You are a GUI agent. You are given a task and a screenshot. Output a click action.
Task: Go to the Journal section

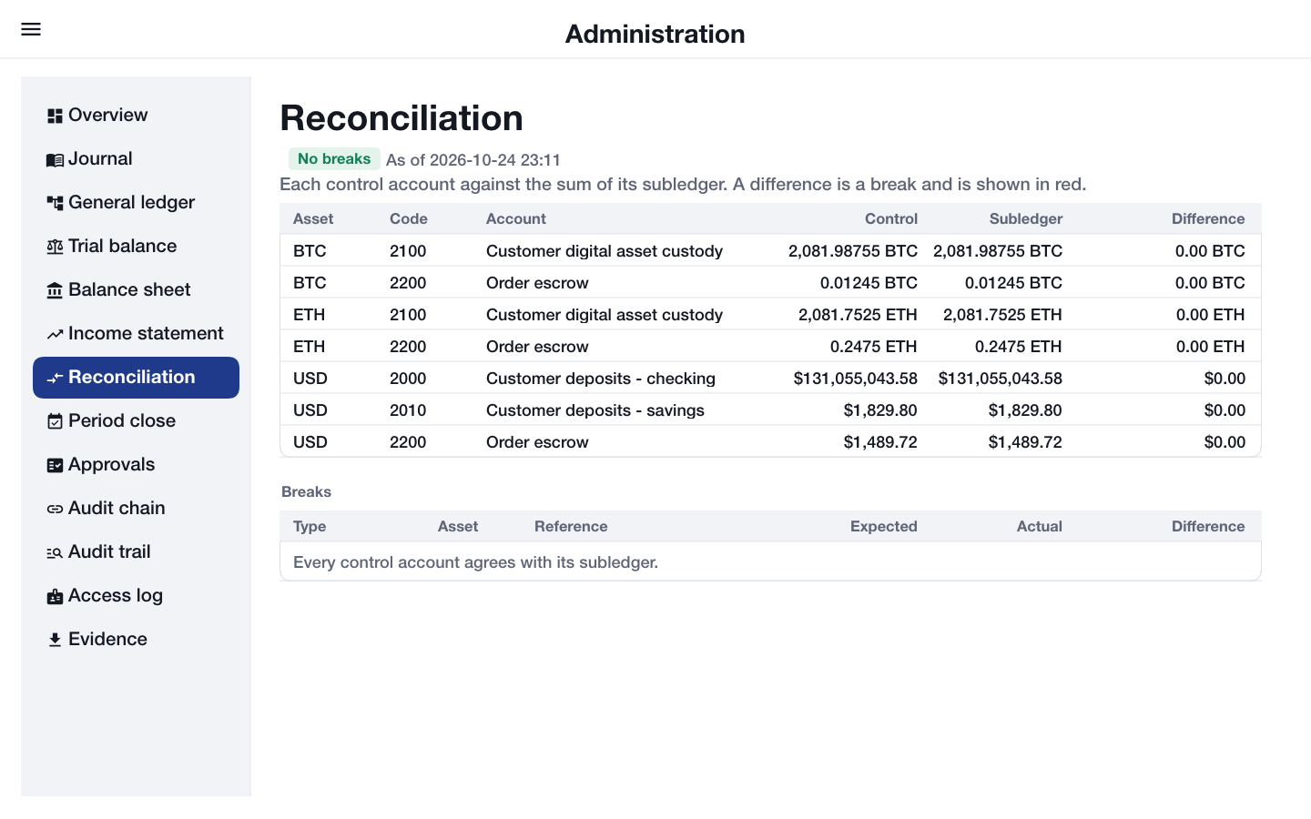136,159
